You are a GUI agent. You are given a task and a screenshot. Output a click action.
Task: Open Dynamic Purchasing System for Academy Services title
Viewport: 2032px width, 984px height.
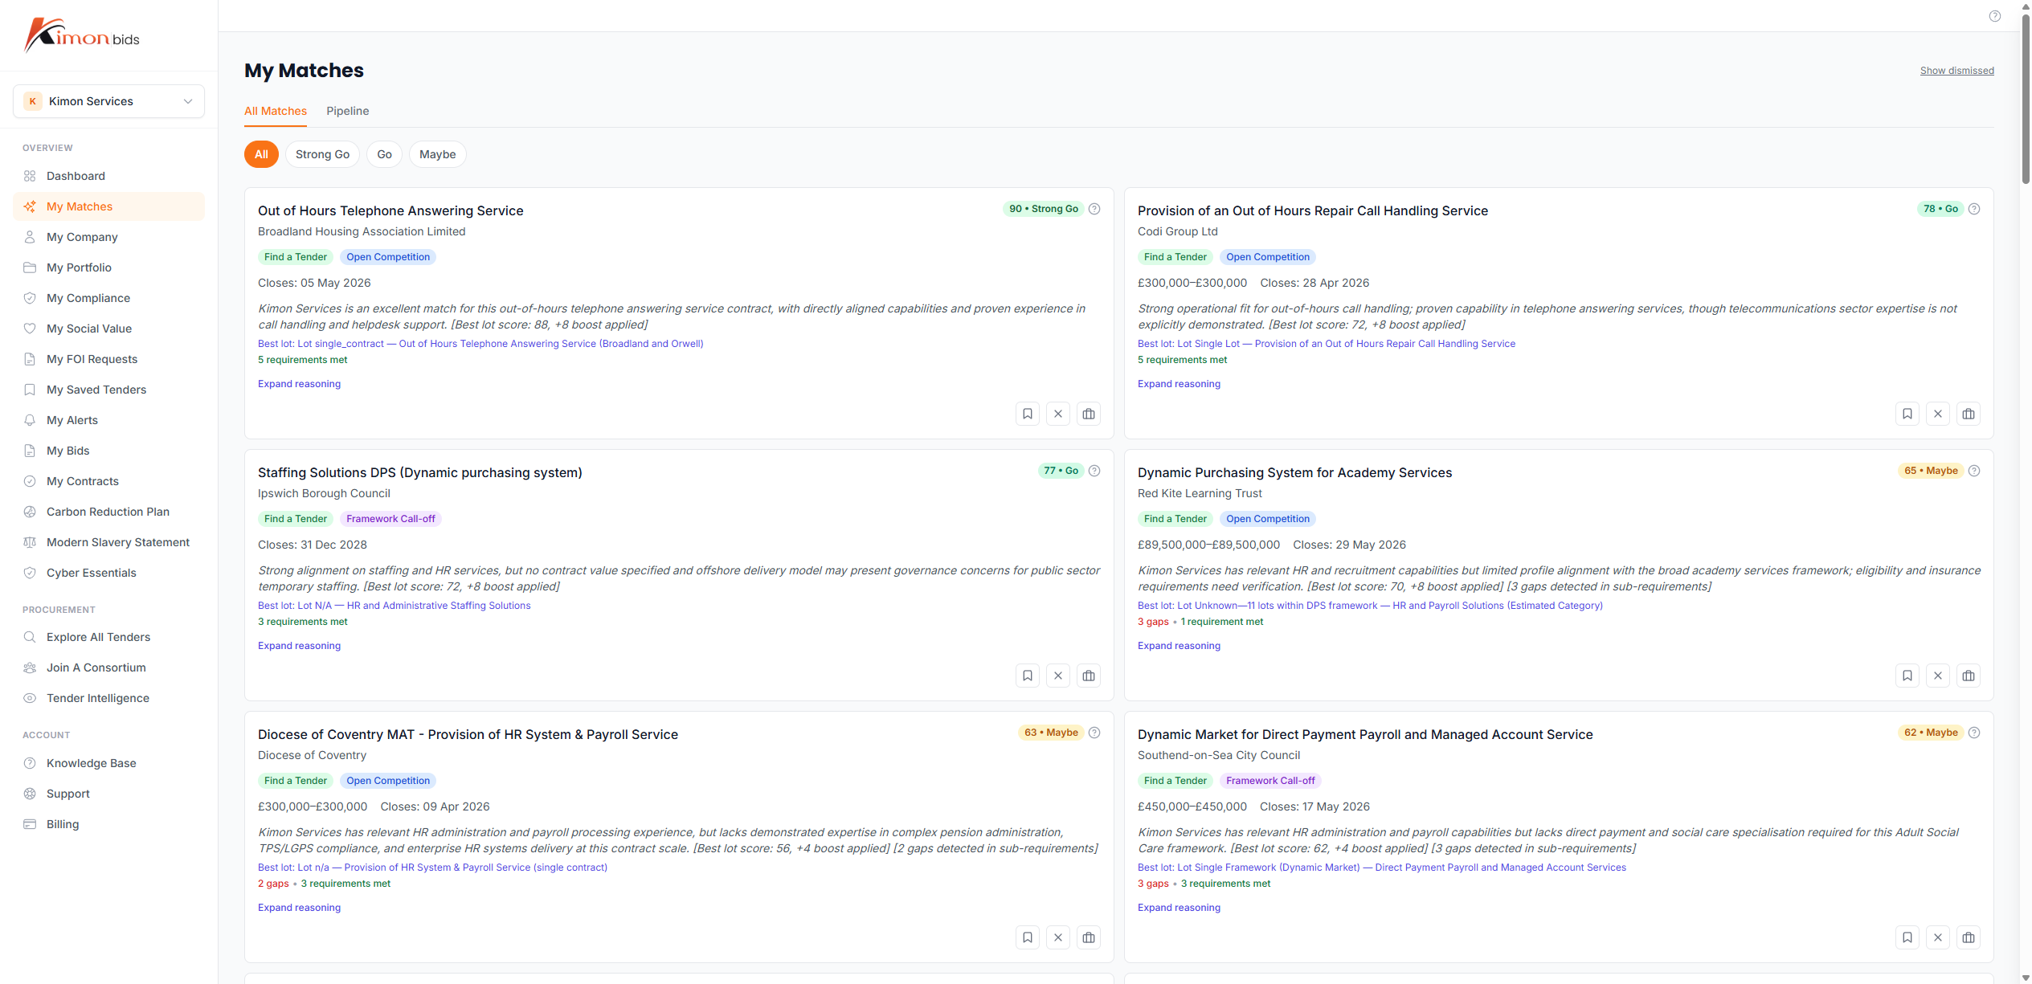click(x=1294, y=472)
